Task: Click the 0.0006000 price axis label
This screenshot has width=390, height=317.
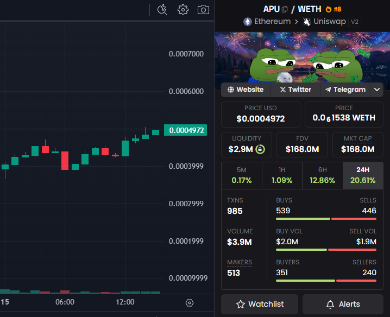Action: (186, 91)
